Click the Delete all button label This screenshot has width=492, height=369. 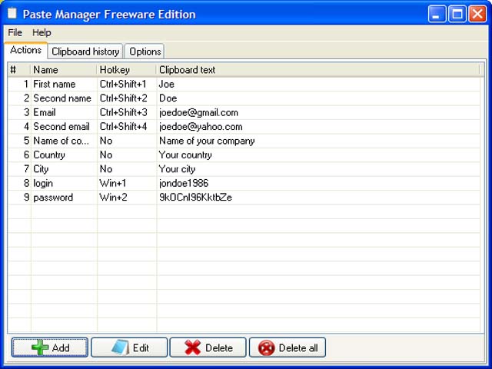[298, 347]
